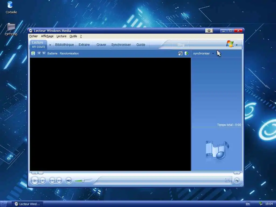
Task: Minimize the Windows Media Player window
Action: pyautogui.click(x=223, y=31)
